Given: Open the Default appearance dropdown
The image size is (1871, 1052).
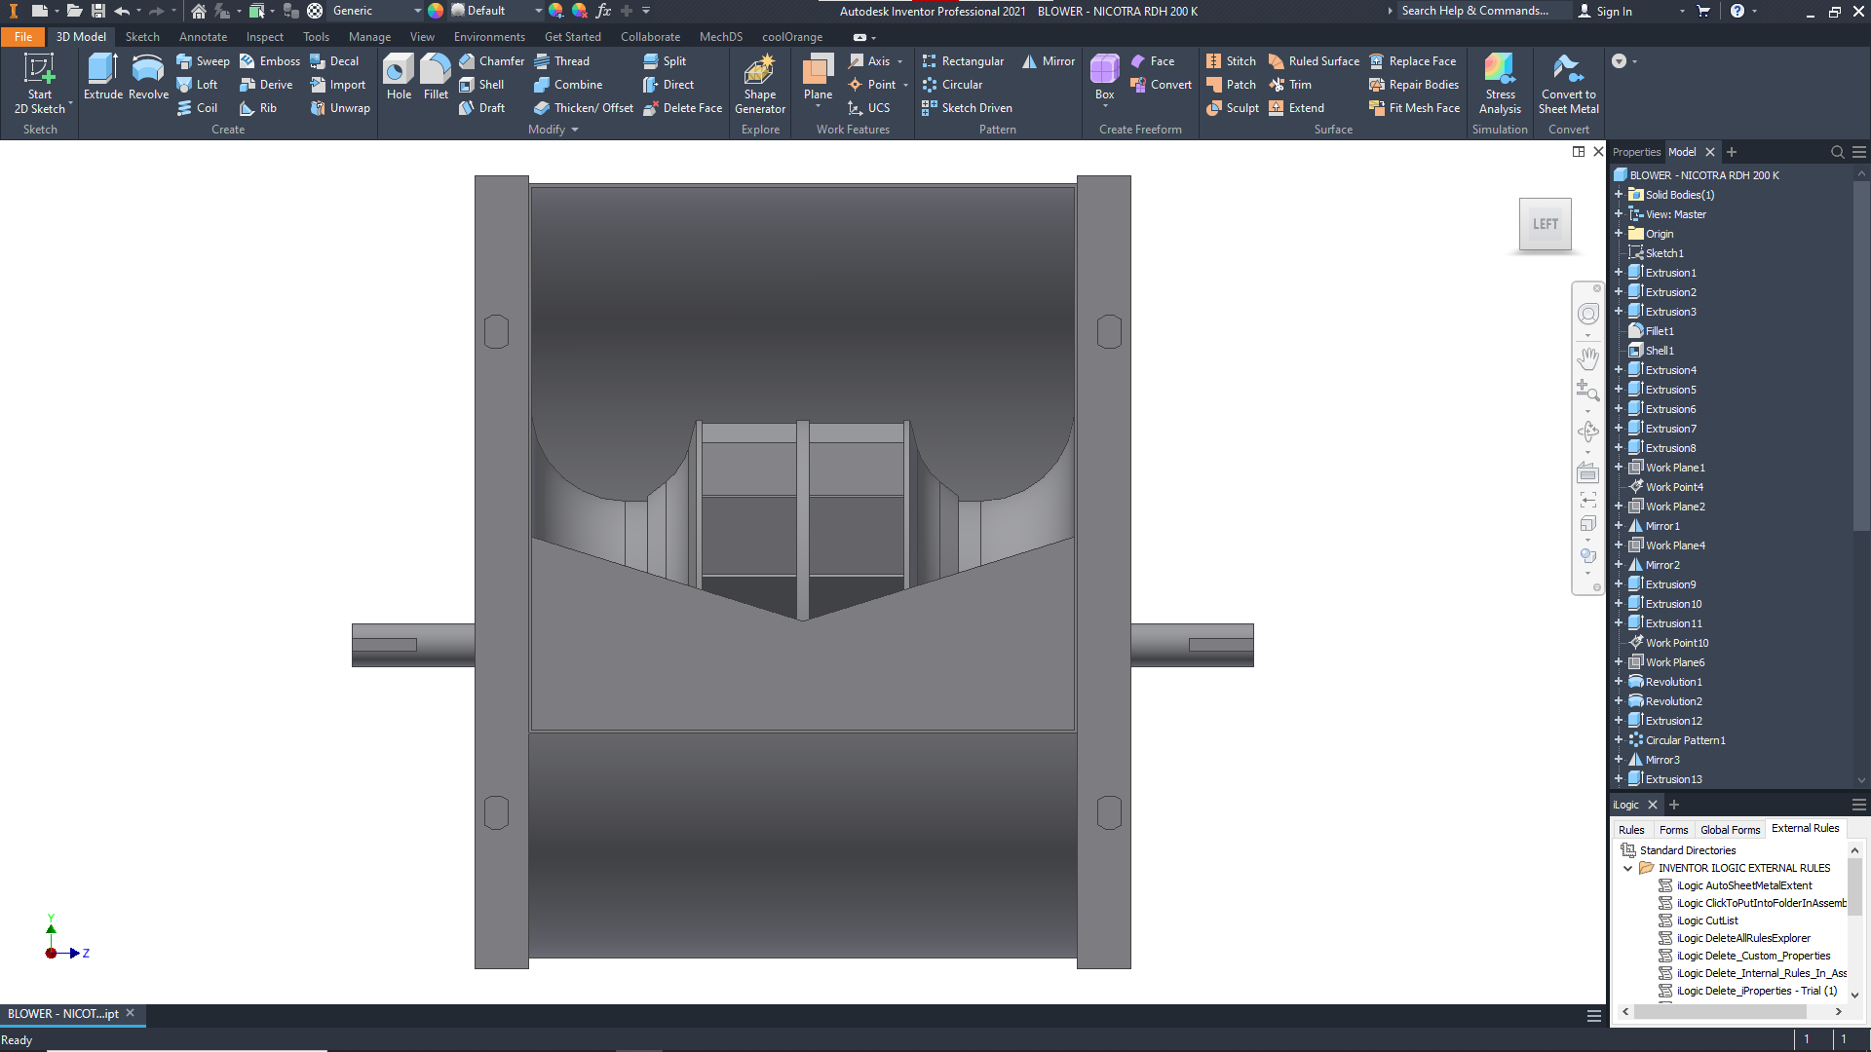Looking at the screenshot, I should pos(538,11).
